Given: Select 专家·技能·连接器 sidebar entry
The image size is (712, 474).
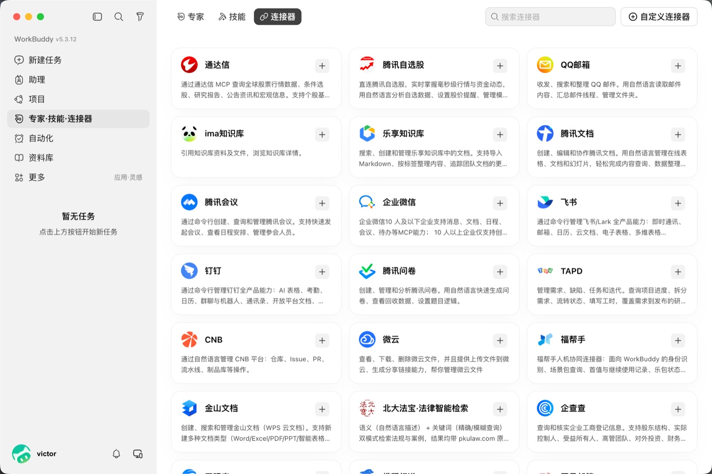Looking at the screenshot, I should [78, 119].
